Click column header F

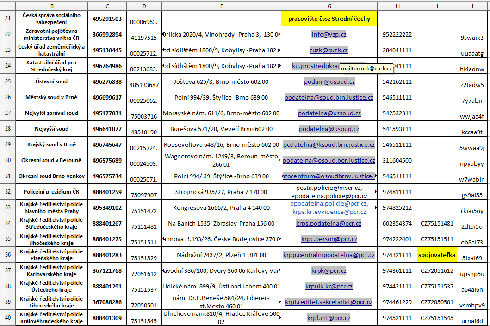click(221, 6)
